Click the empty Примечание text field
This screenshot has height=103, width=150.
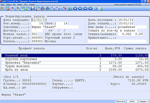(x=117, y=41)
